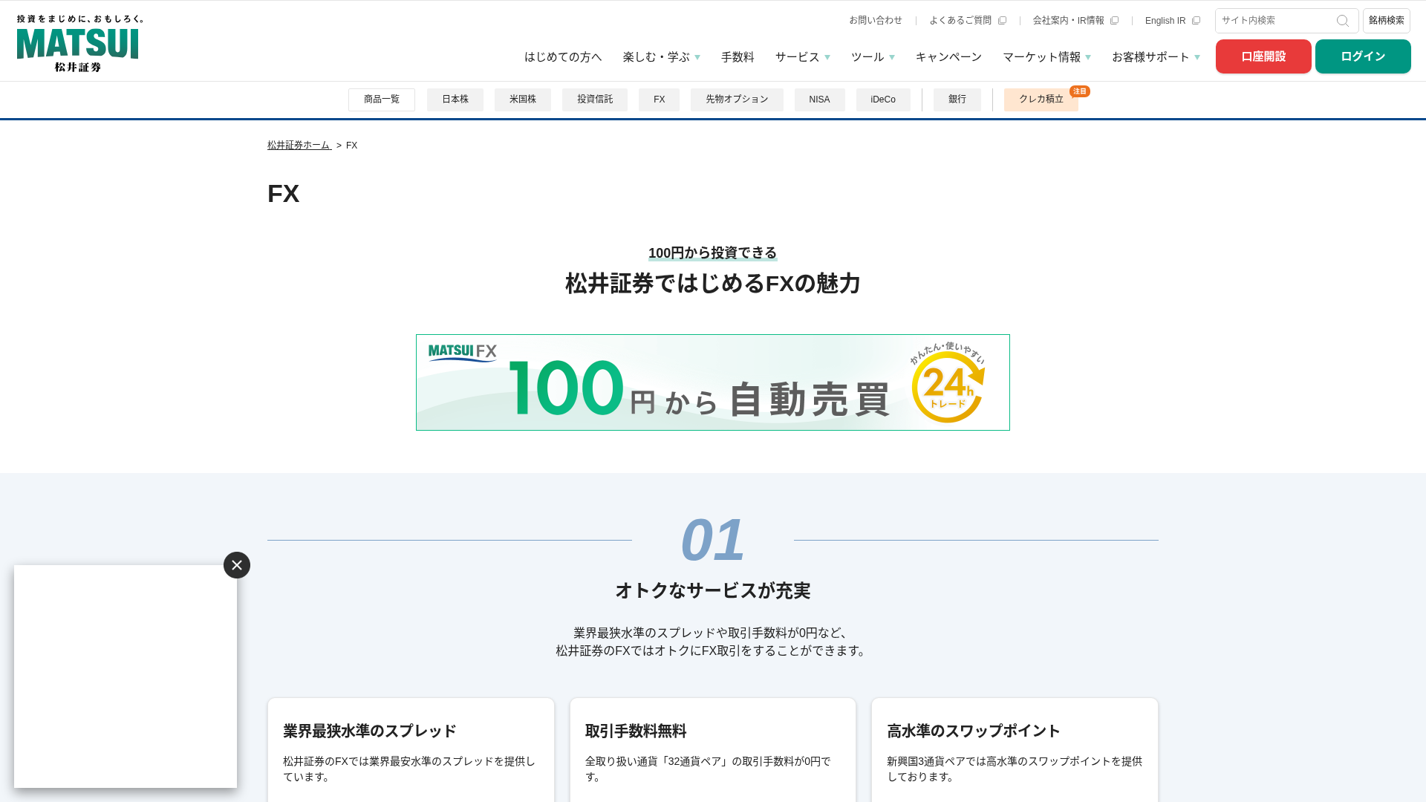
Task: Select the 投資信託 tab
Action: (x=595, y=100)
